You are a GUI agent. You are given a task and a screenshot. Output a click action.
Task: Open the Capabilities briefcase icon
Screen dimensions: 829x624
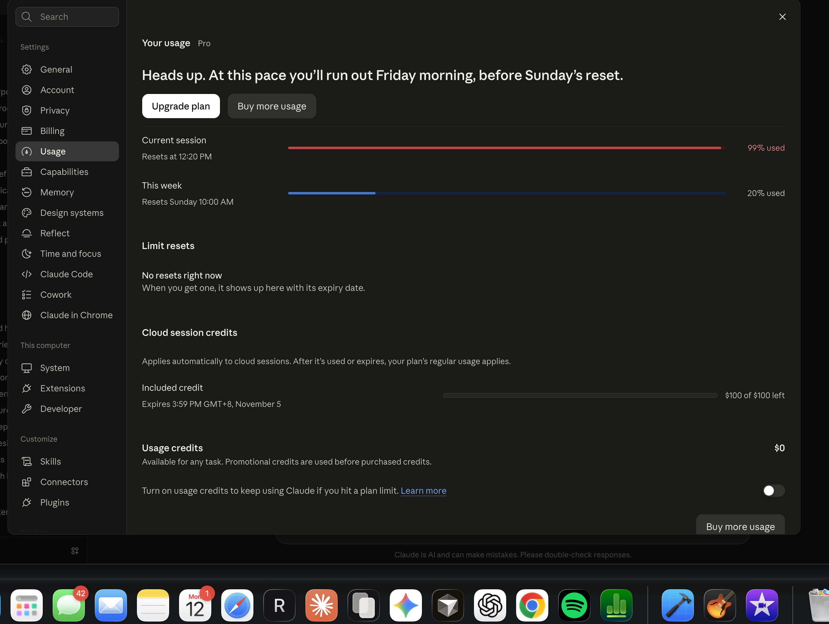pos(27,172)
